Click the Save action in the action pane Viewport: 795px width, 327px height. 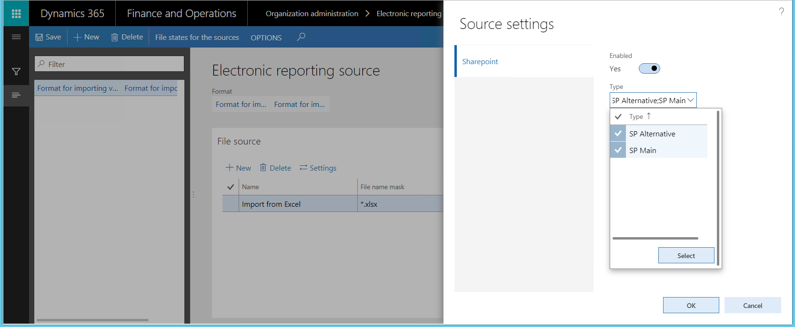tap(48, 37)
